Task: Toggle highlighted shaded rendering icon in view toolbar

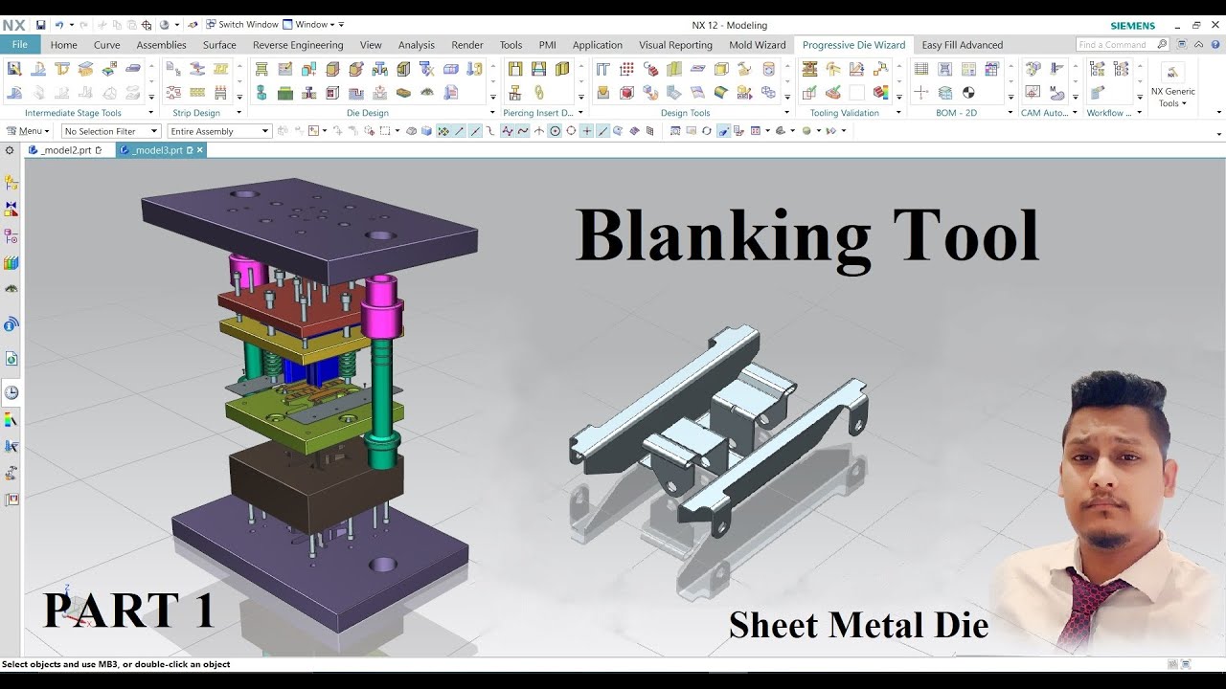Action: coord(722,131)
